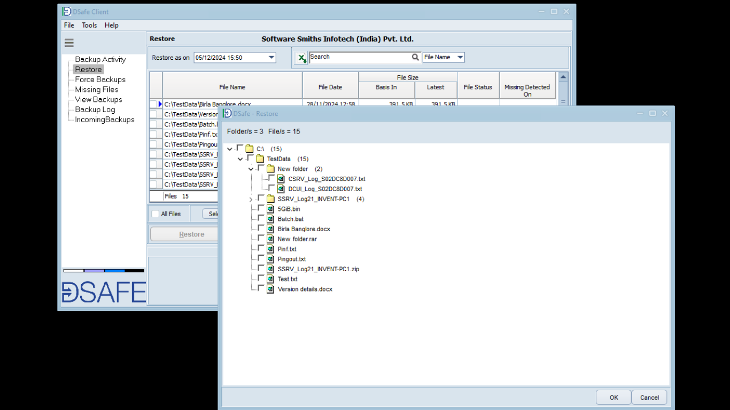The width and height of the screenshot is (730, 410).
Task: Click the Missing Detected On column header
Action: 527,86
